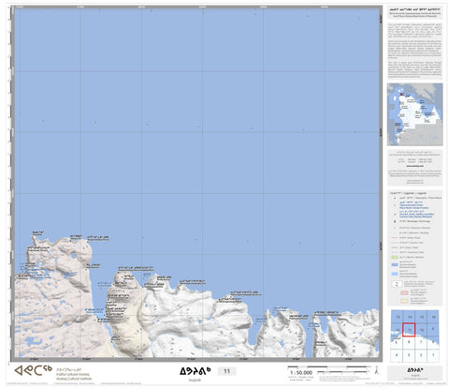Select index grid cell 16
449x388 pixels.
coord(433,317)
